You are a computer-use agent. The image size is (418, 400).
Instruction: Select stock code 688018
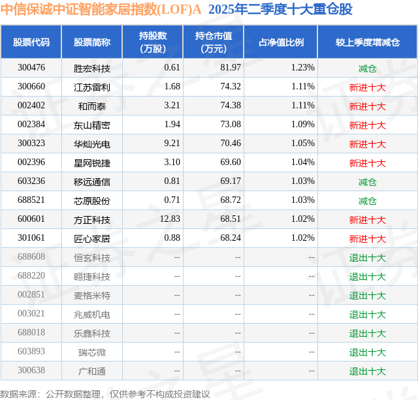(31, 332)
